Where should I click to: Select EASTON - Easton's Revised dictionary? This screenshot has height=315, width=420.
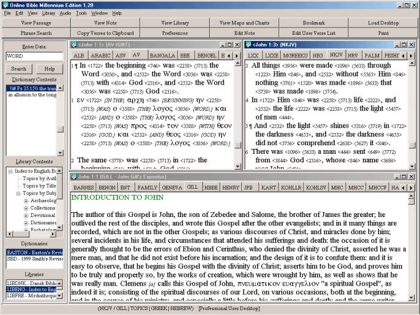pos(35,252)
